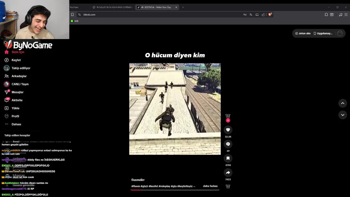Screen dimensions: 350x197
Task: Click Uygulamay... get app button
Action: point(323,33)
